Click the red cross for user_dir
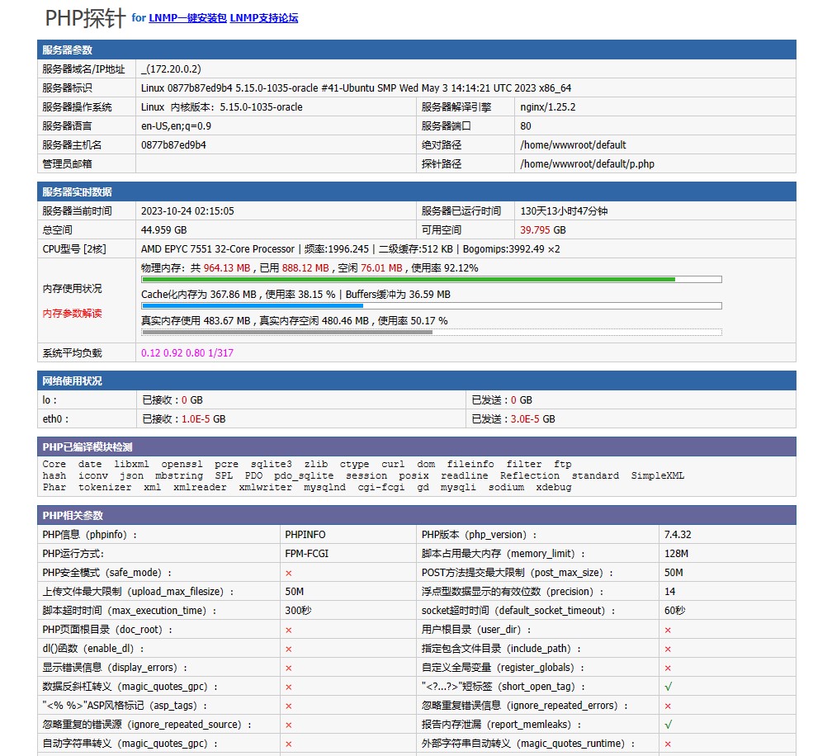 668,630
